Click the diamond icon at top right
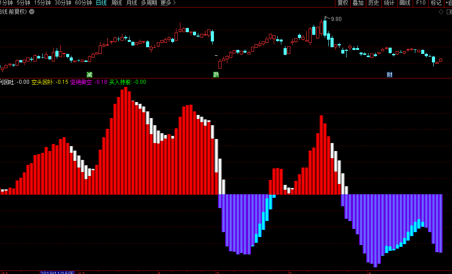452x274 pixels. click(441, 12)
